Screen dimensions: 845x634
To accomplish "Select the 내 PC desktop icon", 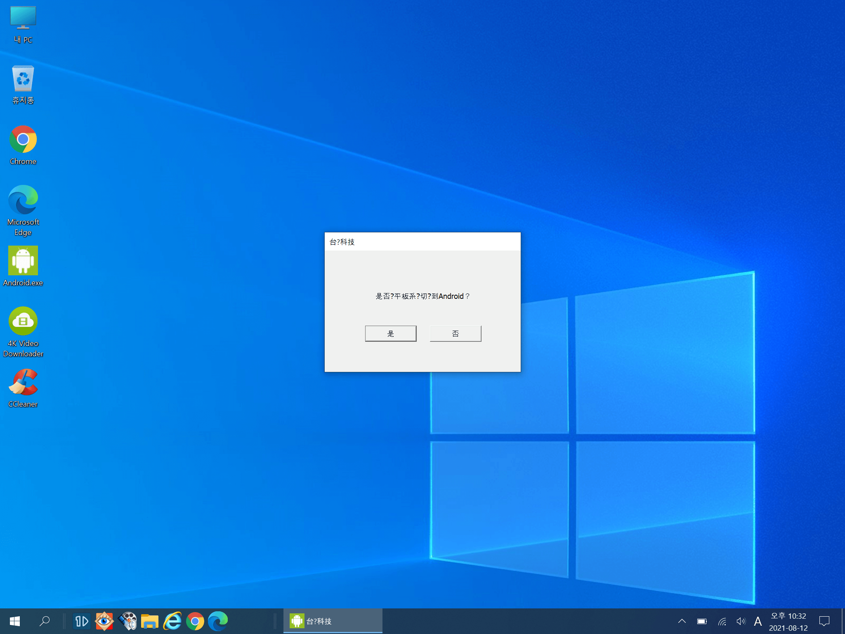I will pyautogui.click(x=23, y=25).
